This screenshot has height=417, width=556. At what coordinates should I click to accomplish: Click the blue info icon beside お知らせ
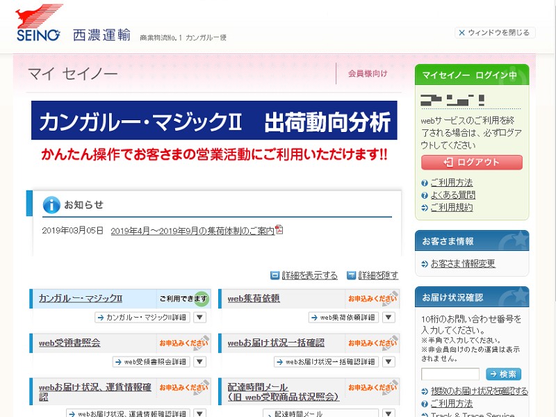[51, 205]
